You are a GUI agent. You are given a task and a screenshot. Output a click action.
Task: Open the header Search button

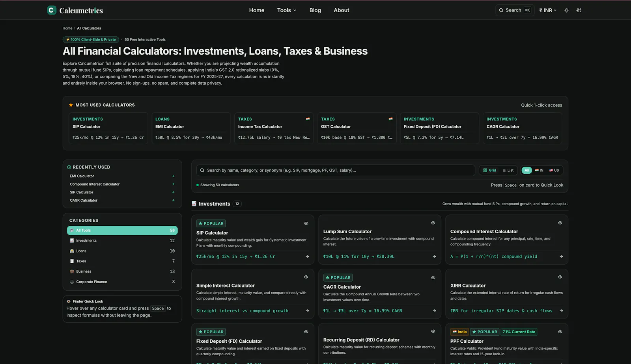pyautogui.click(x=515, y=10)
